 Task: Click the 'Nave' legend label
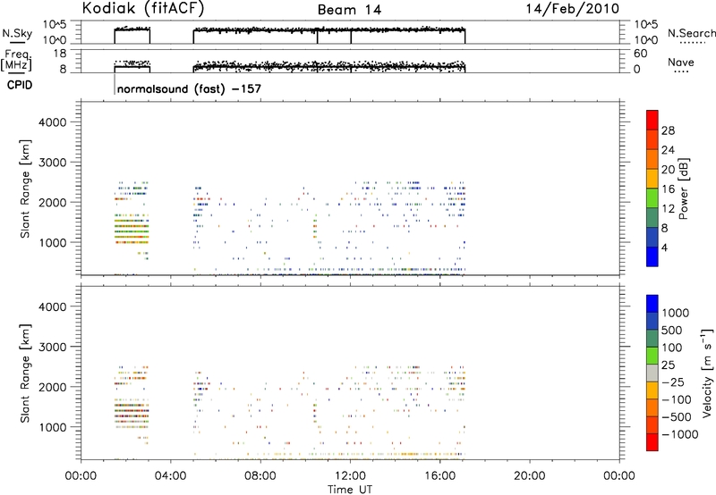click(680, 63)
